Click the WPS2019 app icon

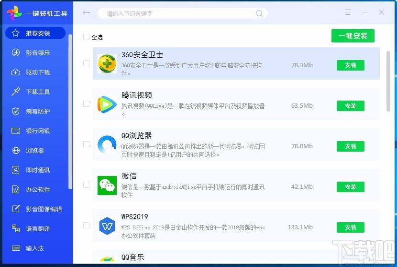coord(107,226)
